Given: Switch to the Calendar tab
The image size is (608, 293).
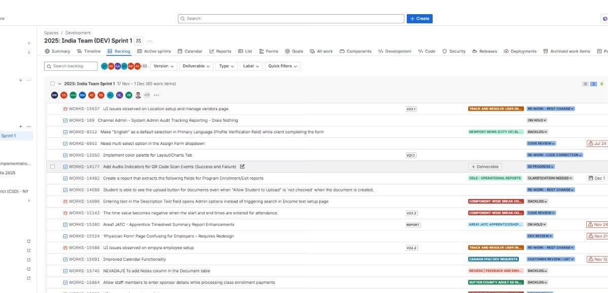Looking at the screenshot, I should (x=190, y=51).
